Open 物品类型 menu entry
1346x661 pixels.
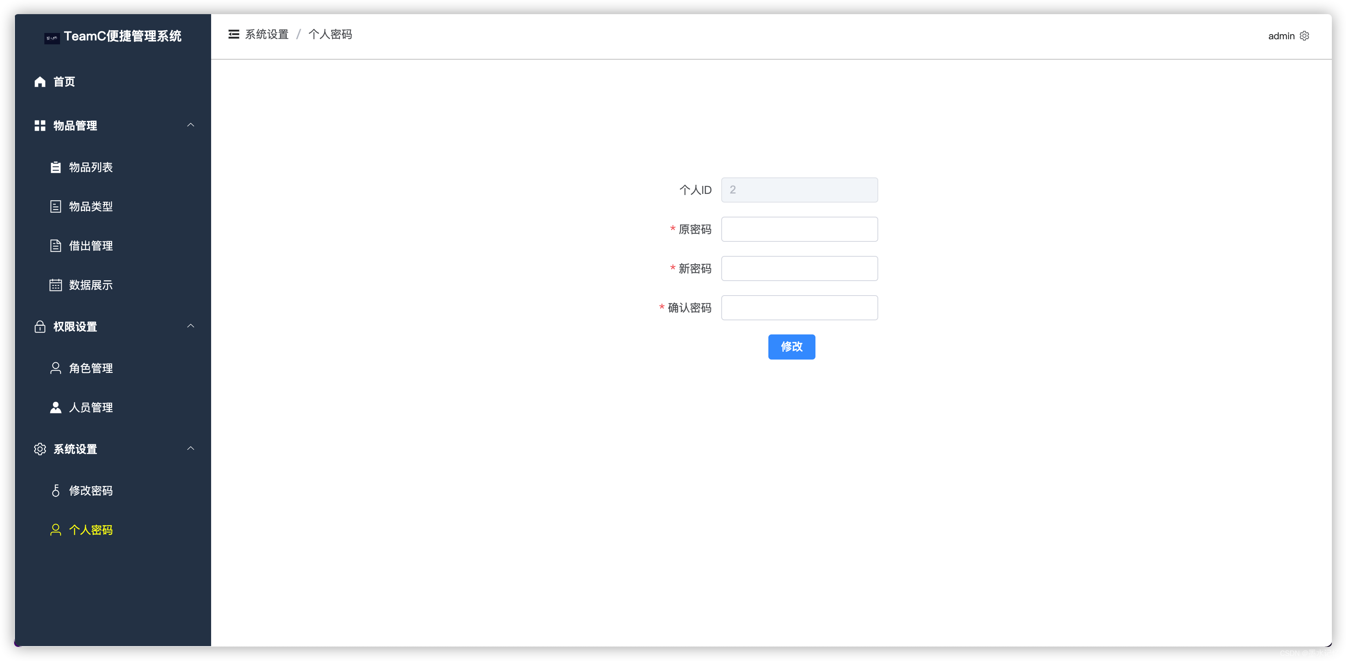click(113, 207)
